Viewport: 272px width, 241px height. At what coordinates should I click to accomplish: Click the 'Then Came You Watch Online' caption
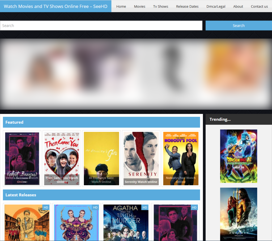tap(62, 180)
